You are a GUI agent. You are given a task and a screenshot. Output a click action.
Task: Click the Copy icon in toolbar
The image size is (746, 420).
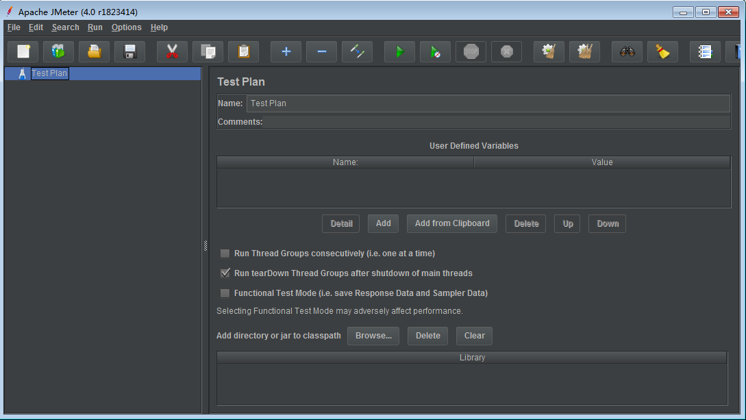tap(208, 51)
